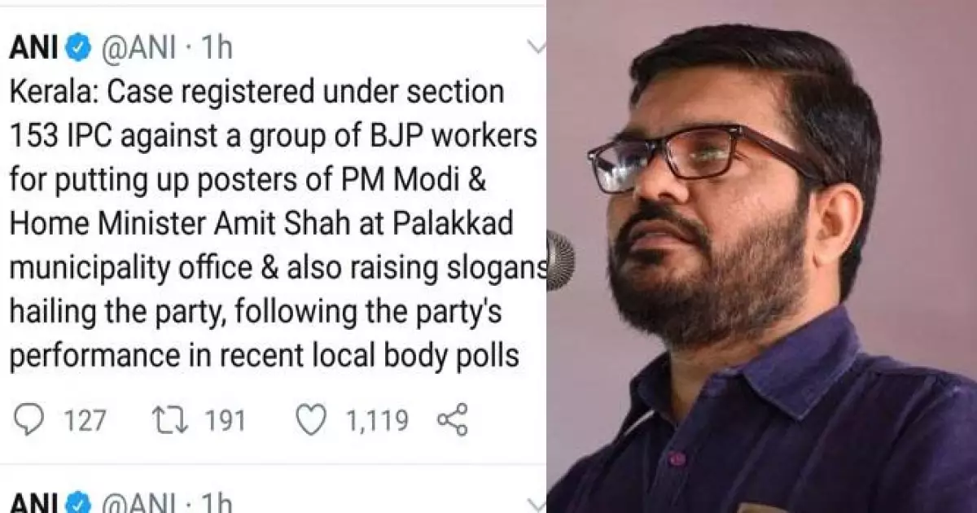Click the @ANI handle in first tweet
Screen dimensions: 977x513
pyautogui.click(x=138, y=48)
